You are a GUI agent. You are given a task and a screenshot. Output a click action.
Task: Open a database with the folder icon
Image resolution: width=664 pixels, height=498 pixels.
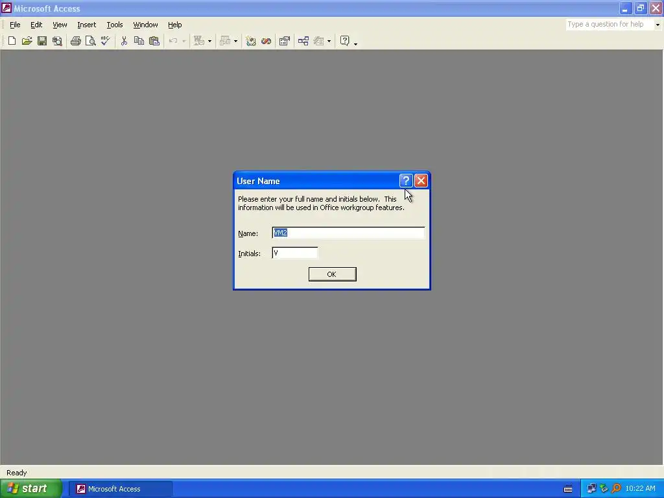(27, 41)
